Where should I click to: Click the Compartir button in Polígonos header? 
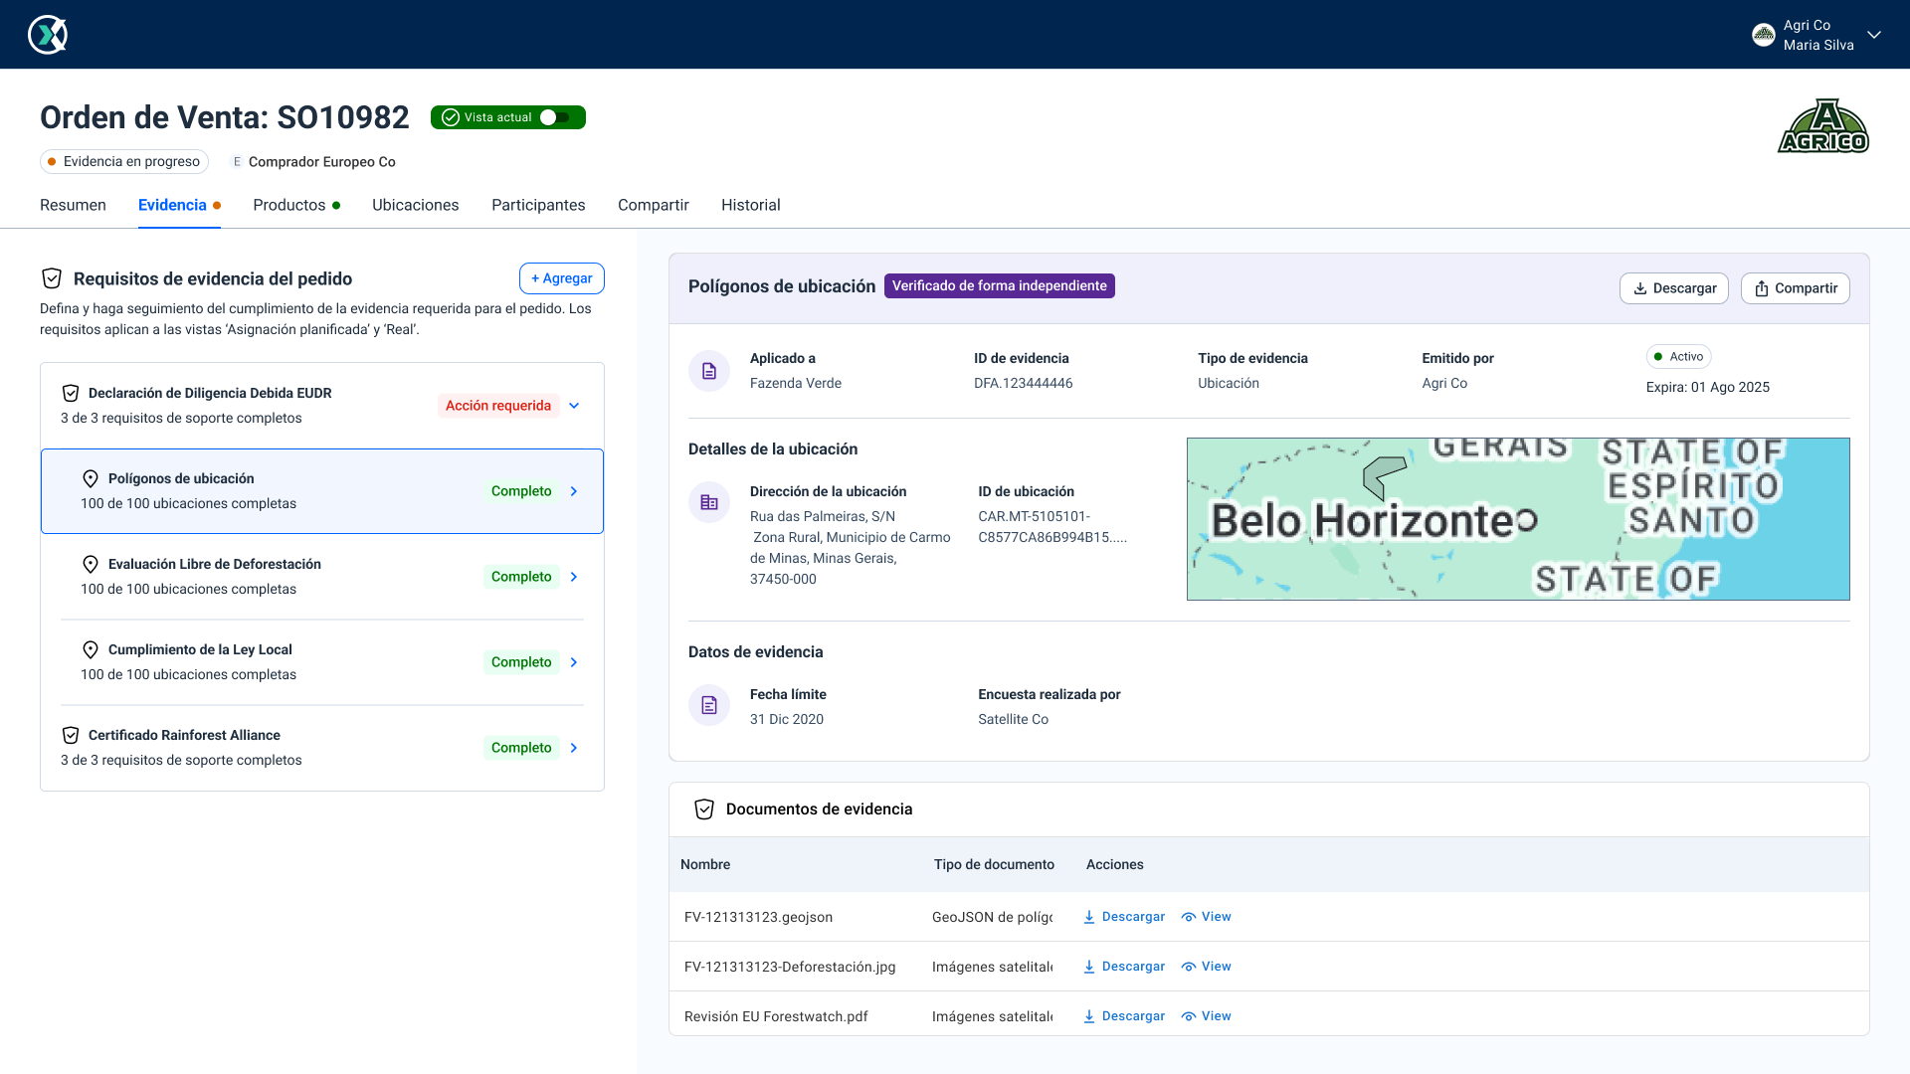(x=1796, y=288)
